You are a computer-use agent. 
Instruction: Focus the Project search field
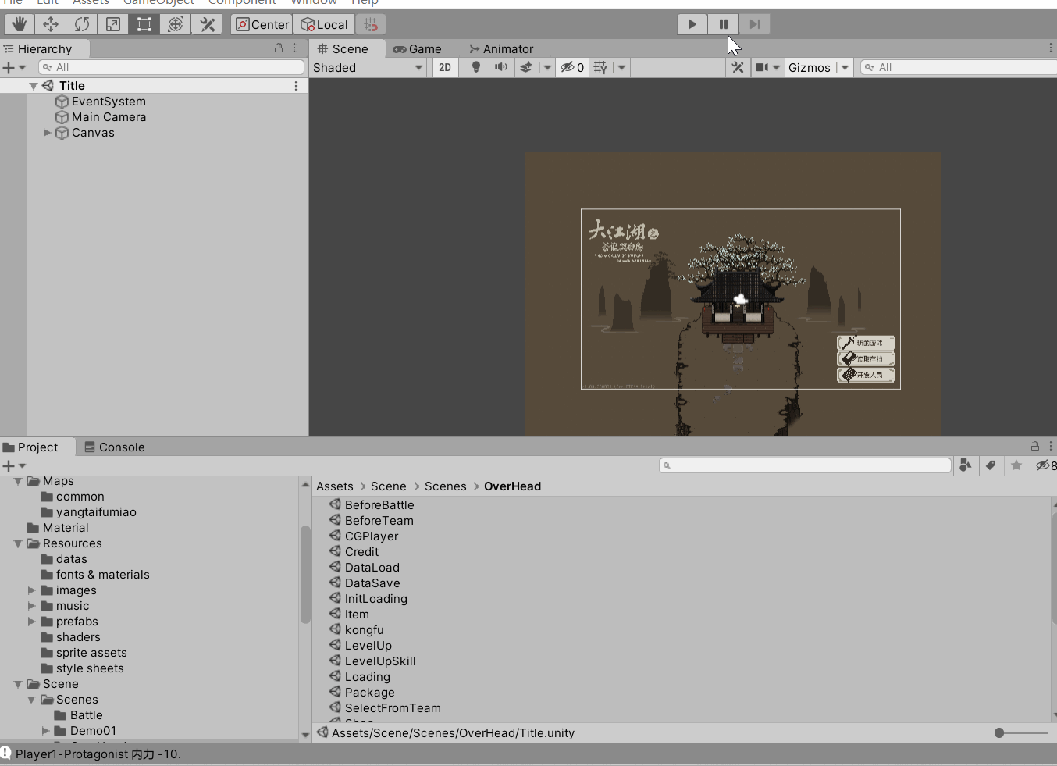pyautogui.click(x=805, y=465)
